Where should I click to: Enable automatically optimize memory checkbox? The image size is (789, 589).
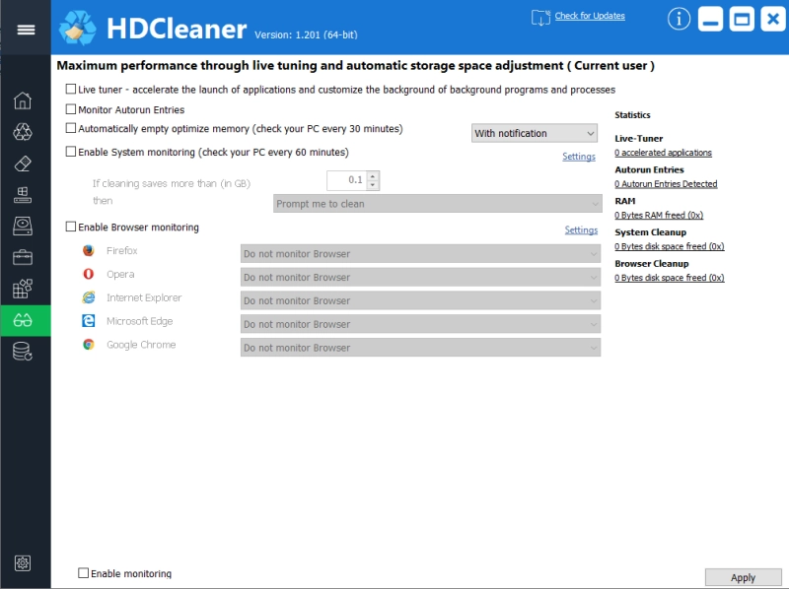click(x=71, y=128)
